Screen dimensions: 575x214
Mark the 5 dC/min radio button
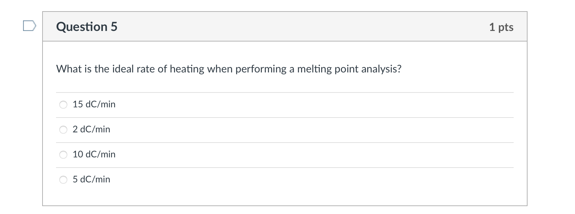point(63,180)
